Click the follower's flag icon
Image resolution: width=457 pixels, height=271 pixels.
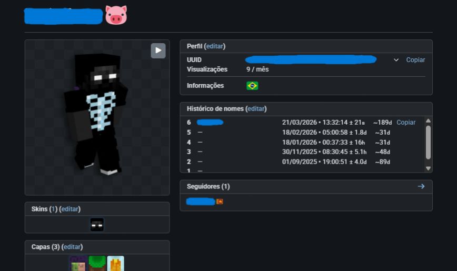click(220, 202)
